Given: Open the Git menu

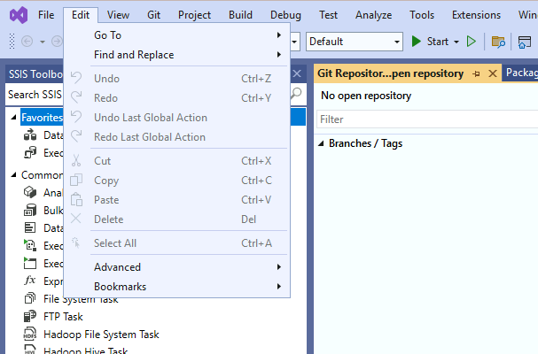Looking at the screenshot, I should click(153, 15).
